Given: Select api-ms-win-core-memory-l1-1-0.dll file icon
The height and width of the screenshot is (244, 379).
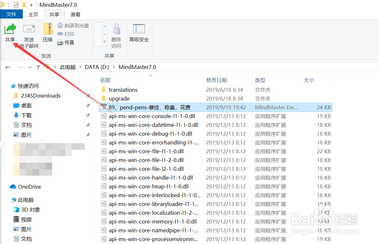Looking at the screenshot, I should point(104,222).
